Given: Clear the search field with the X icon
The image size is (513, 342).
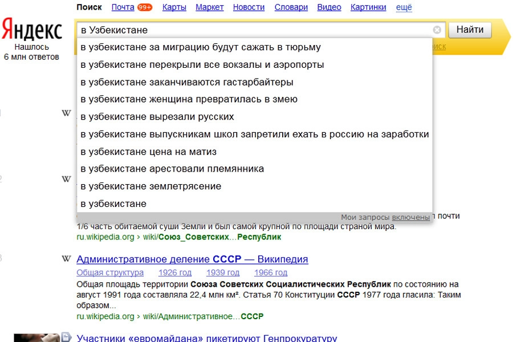Looking at the screenshot, I should 437,30.
